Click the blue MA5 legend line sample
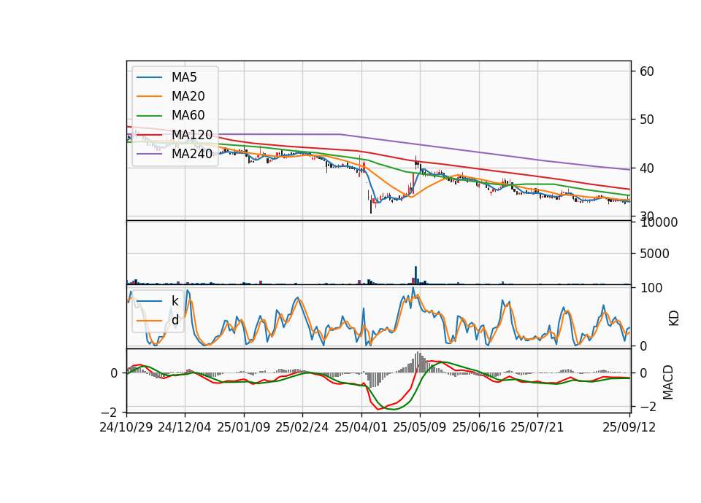Image resolution: width=701 pixels, height=503 pixels. pyautogui.click(x=149, y=78)
